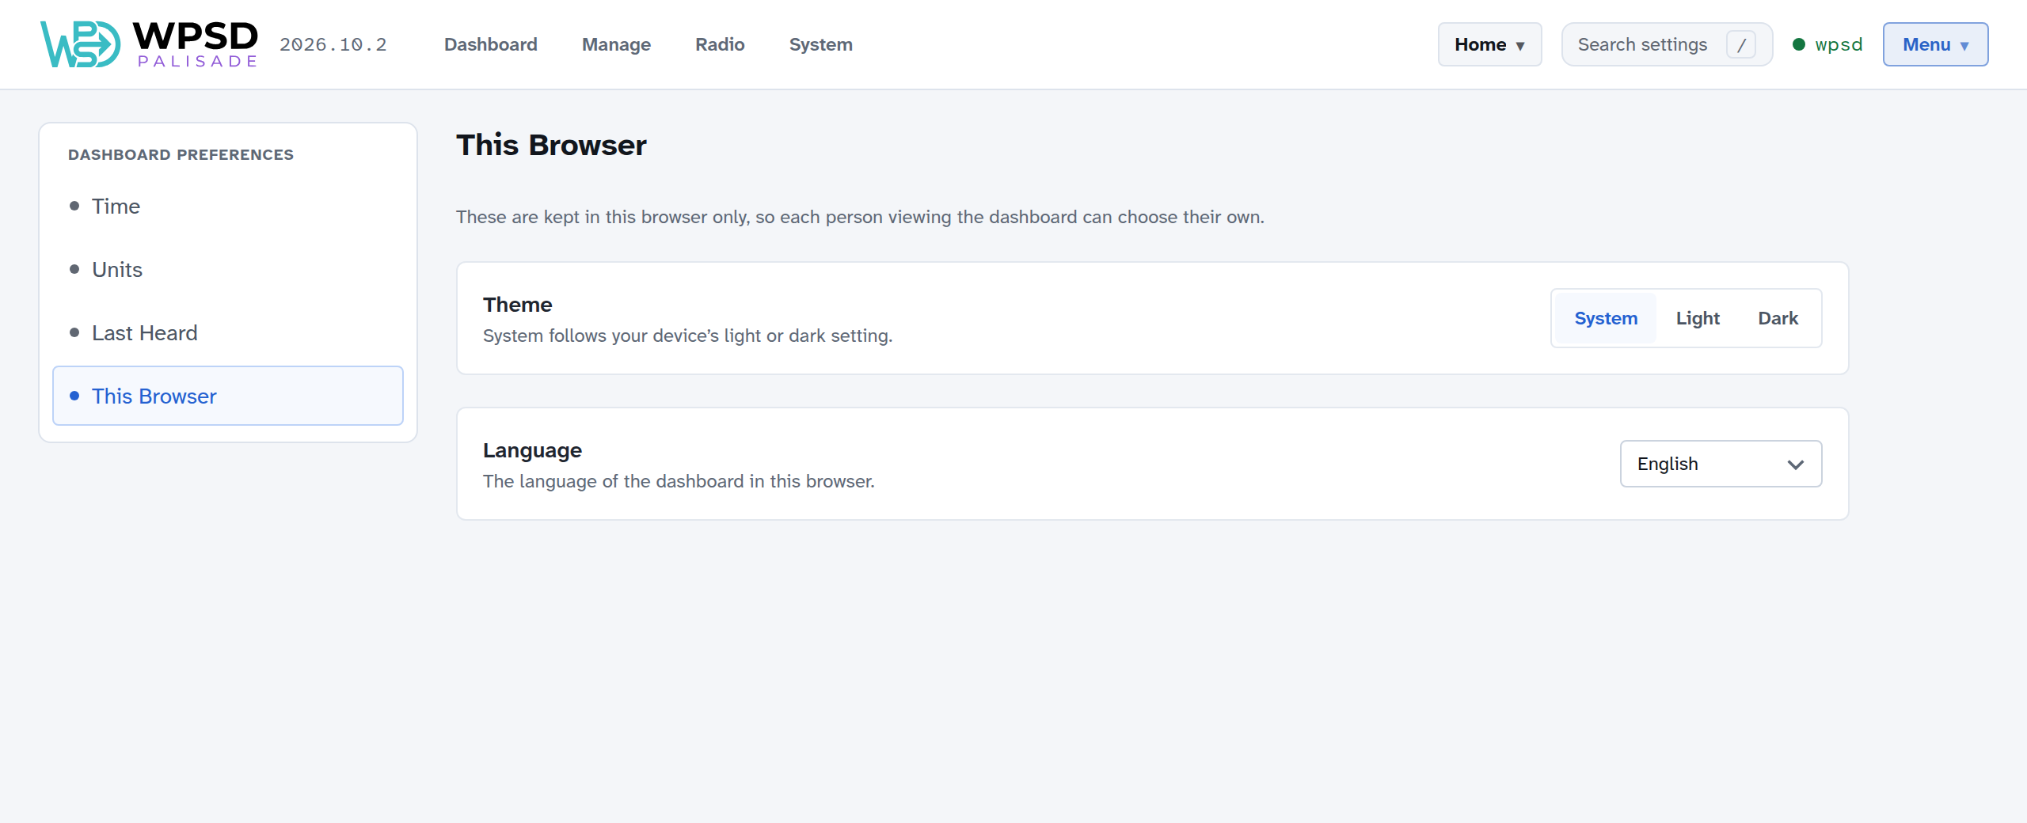Viewport: 2027px width, 823px height.
Task: Click "System follows your device's light" description
Action: tap(687, 336)
